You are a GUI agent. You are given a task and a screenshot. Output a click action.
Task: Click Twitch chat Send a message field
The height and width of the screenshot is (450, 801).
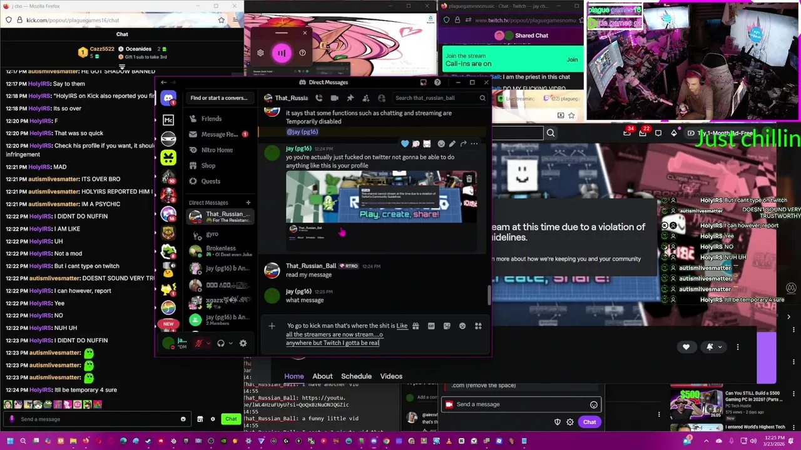[x=521, y=404]
